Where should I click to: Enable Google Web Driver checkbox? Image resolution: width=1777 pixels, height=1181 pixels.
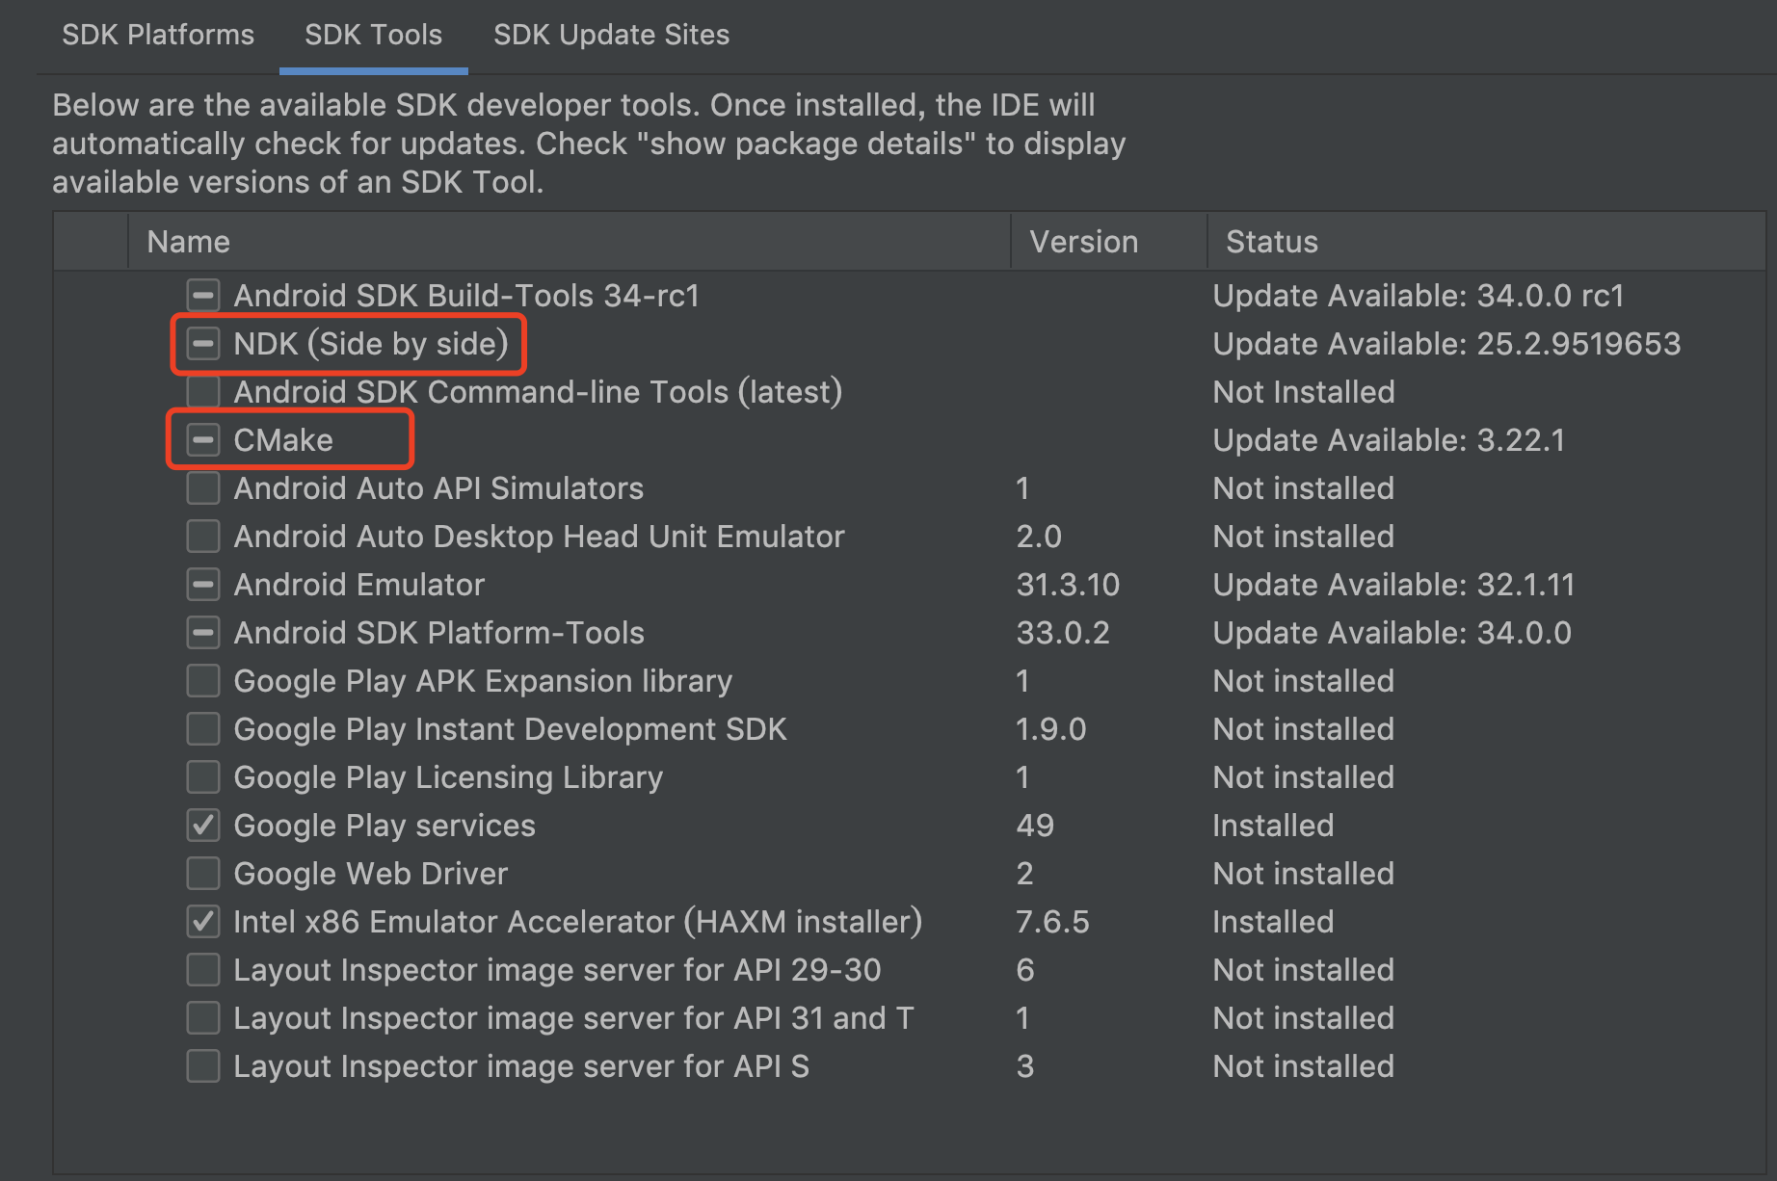point(203,874)
